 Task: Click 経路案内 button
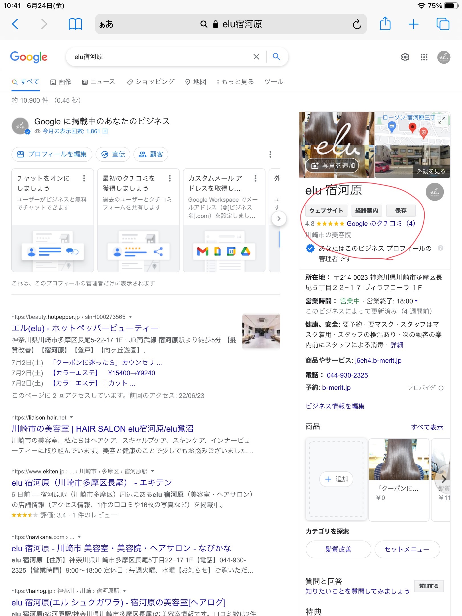pyautogui.click(x=366, y=211)
